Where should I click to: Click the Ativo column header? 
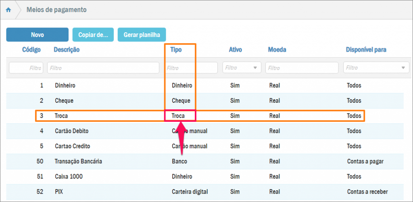[235, 50]
